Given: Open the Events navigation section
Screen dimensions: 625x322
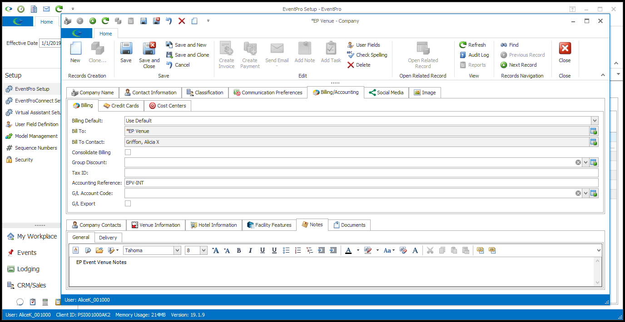Looking at the screenshot, I should pyautogui.click(x=22, y=253).
